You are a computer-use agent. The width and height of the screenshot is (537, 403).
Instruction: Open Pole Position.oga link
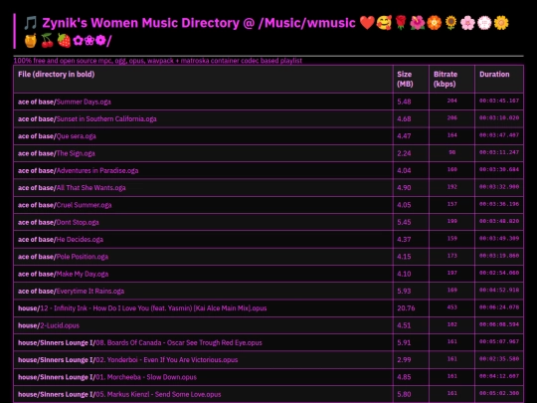(x=83, y=257)
